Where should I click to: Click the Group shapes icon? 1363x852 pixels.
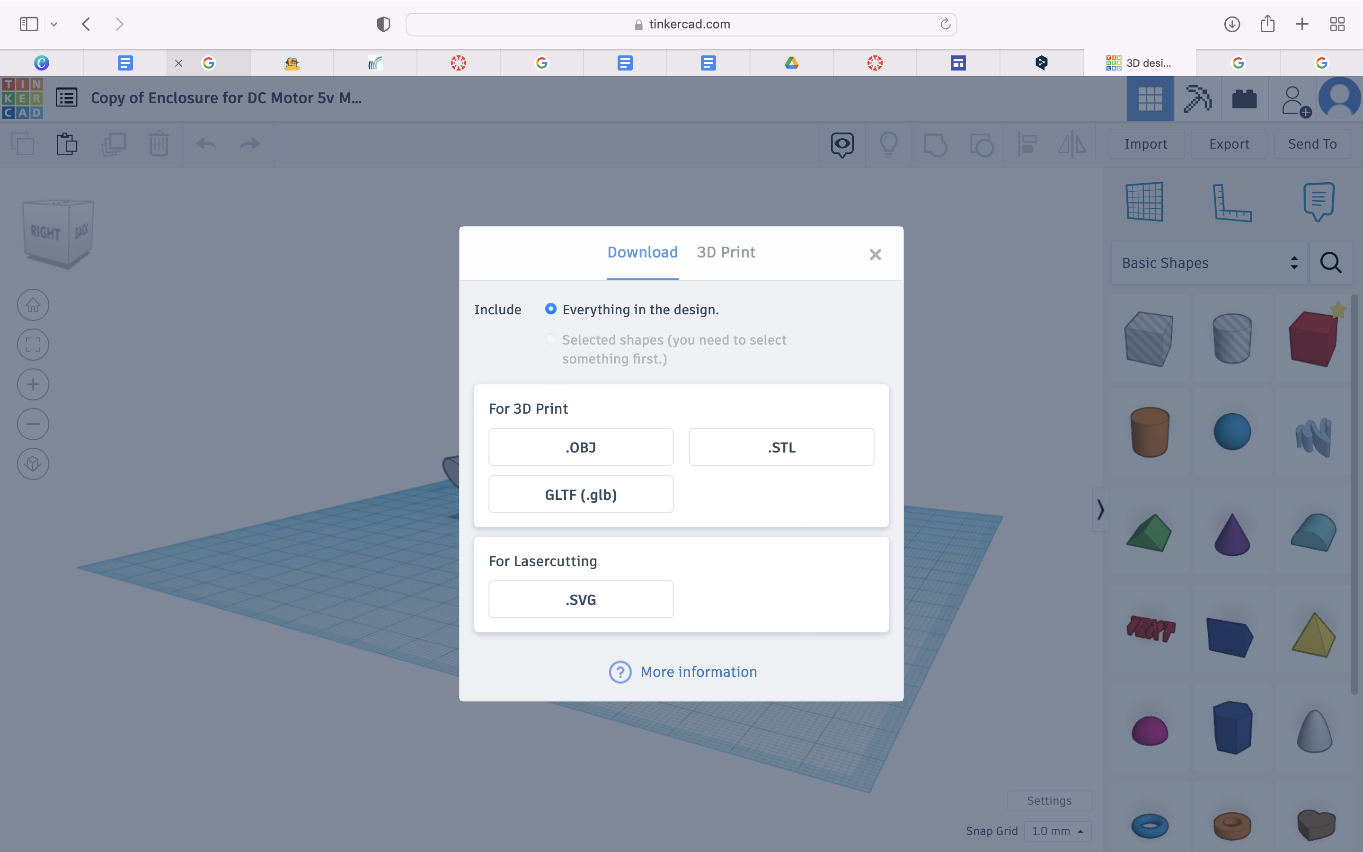pyautogui.click(x=935, y=145)
